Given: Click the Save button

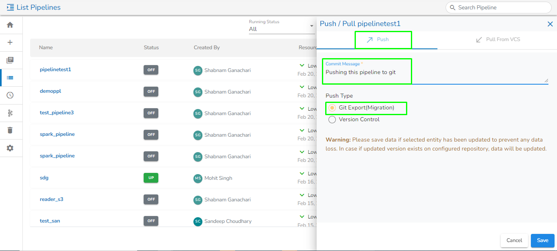Looking at the screenshot, I should [x=543, y=240].
